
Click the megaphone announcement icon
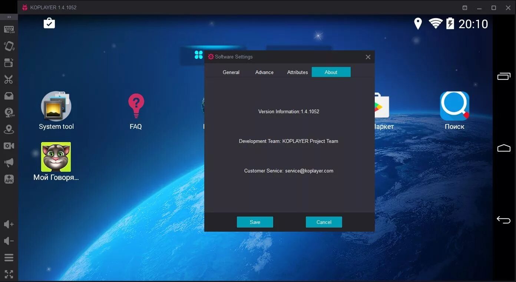(9, 162)
